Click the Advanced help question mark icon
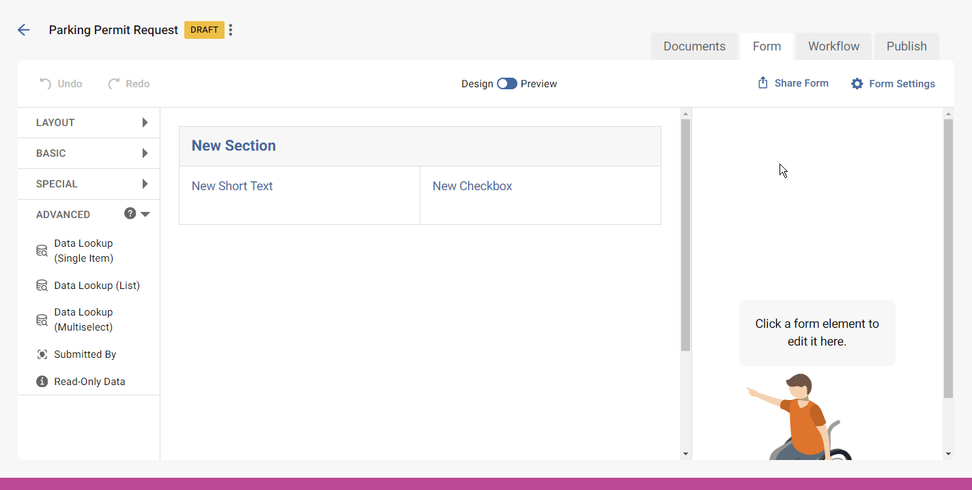 (130, 213)
